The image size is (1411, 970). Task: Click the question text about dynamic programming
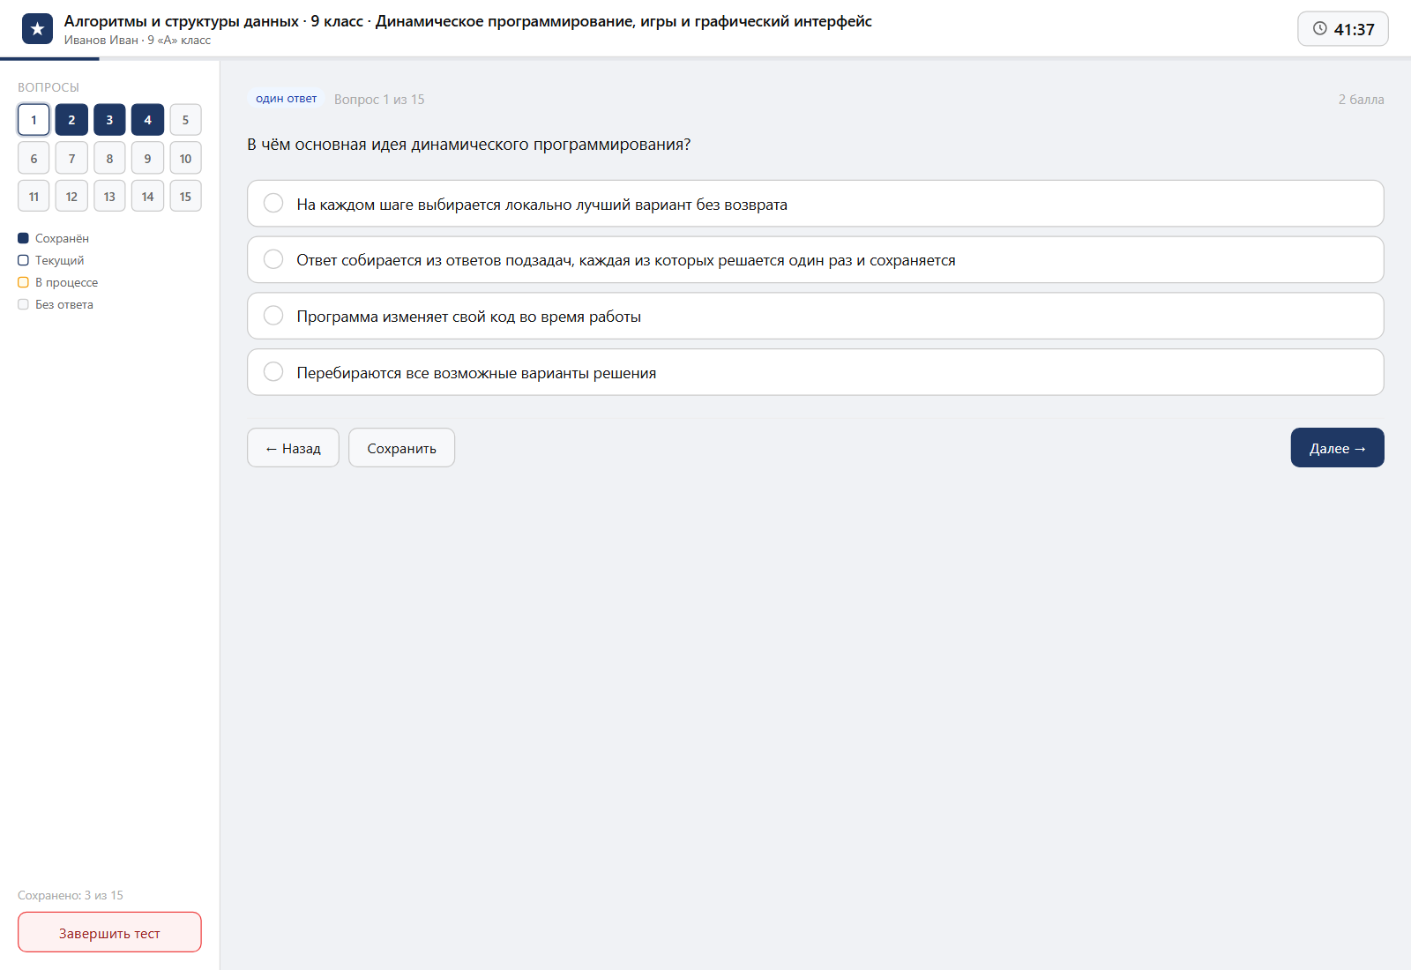click(468, 145)
